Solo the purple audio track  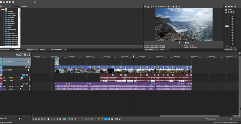tap(27, 84)
